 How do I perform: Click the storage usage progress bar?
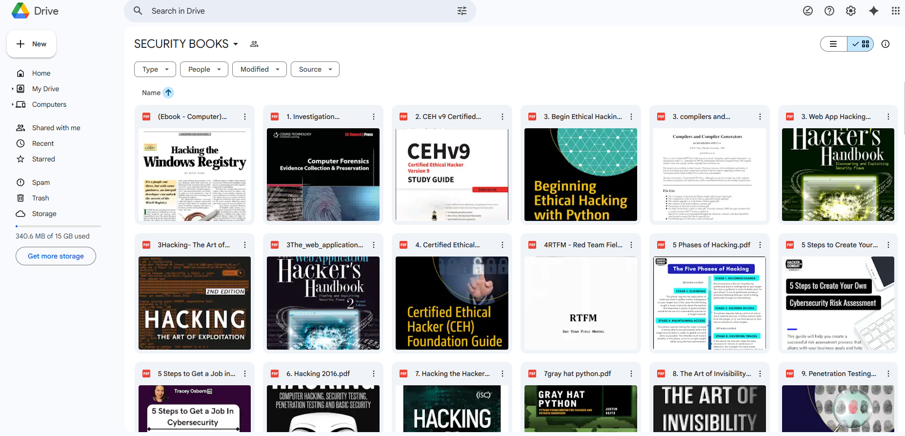click(x=58, y=226)
